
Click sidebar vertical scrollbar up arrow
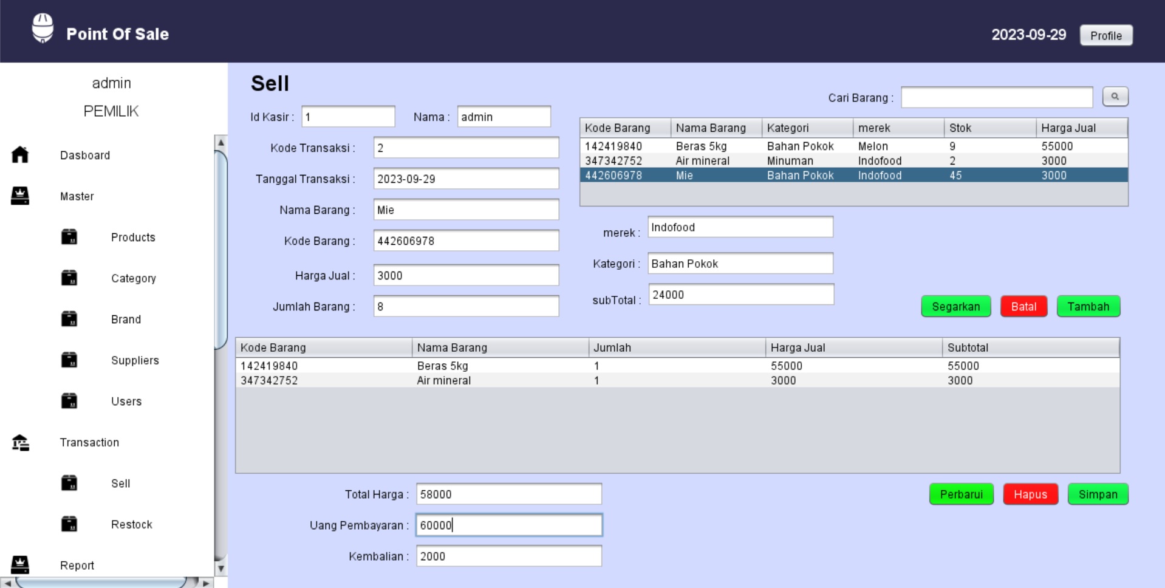click(x=221, y=142)
